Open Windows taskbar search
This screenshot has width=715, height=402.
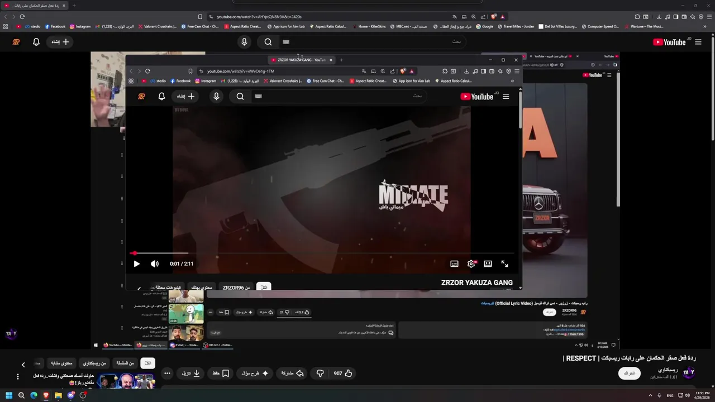coord(21,395)
